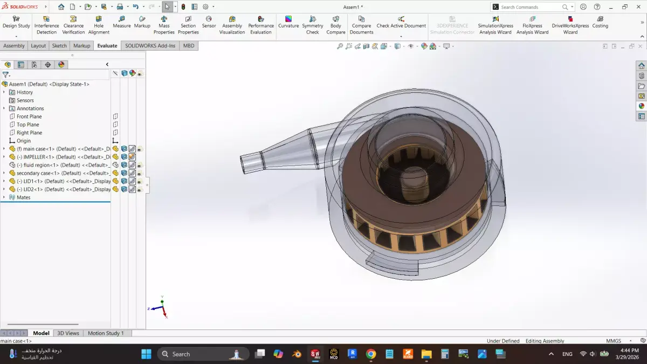647x364 pixels.
Task: Switch to the Evaluate ribbon tab
Action: (x=107, y=46)
